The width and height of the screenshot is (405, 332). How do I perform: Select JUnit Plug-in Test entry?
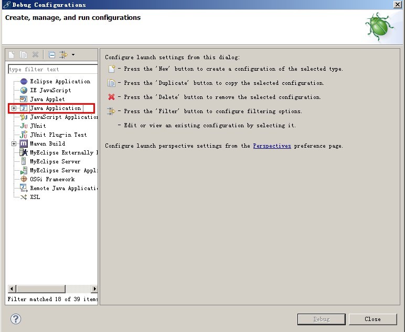click(58, 135)
